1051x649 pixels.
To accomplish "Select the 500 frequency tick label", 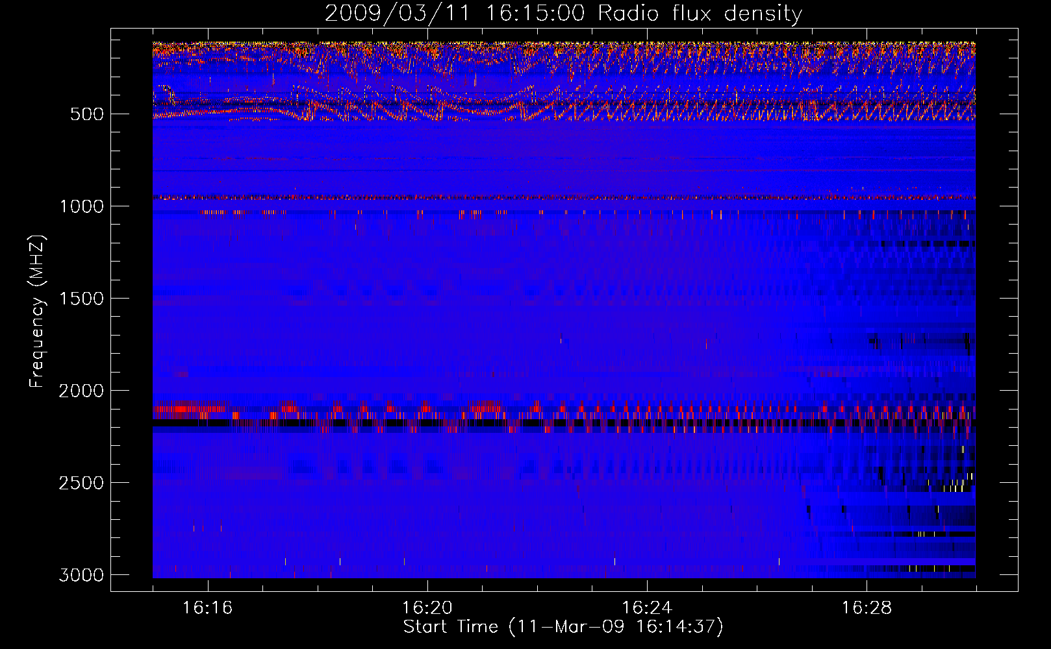I will (86, 114).
